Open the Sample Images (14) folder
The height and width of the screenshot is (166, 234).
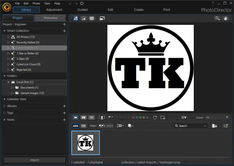click(x=34, y=93)
